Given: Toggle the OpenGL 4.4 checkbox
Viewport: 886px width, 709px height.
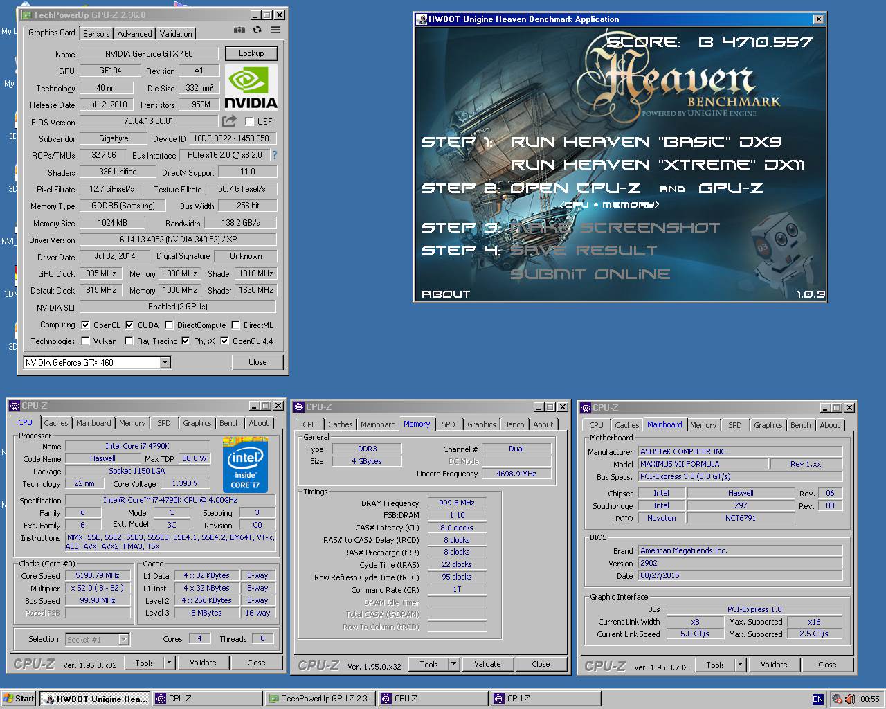Looking at the screenshot, I should (224, 341).
